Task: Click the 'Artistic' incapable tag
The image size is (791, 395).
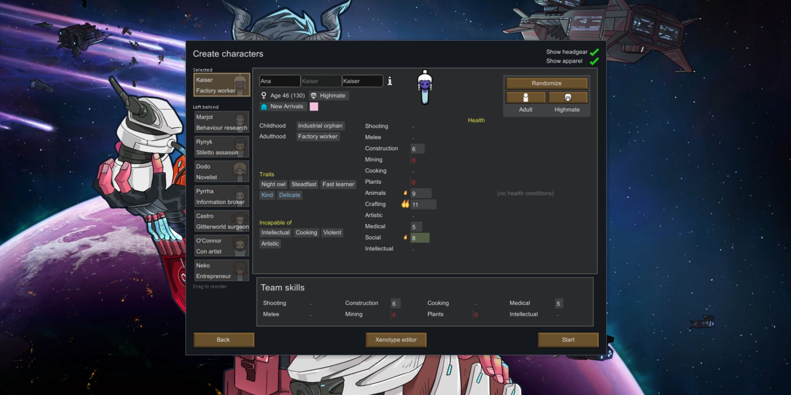Action: (270, 244)
